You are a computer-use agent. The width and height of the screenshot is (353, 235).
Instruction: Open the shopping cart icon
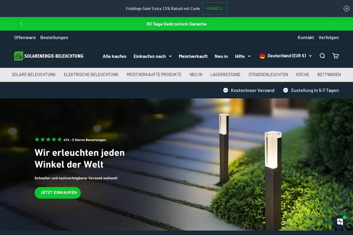pos(336,56)
